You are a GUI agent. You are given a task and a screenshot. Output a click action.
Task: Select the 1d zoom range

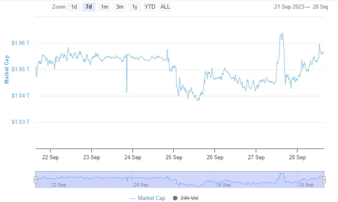74,7
